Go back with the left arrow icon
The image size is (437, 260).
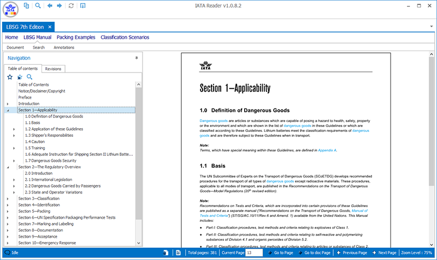click(50, 5)
